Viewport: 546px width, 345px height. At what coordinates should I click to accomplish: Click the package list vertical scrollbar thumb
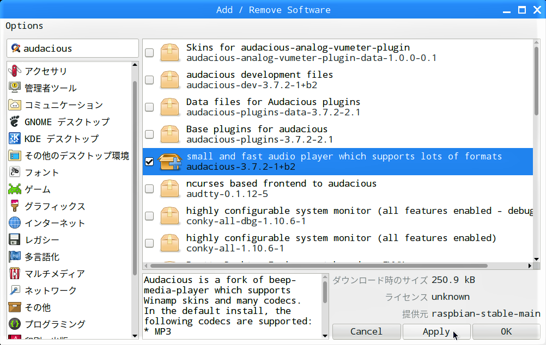coord(536,81)
